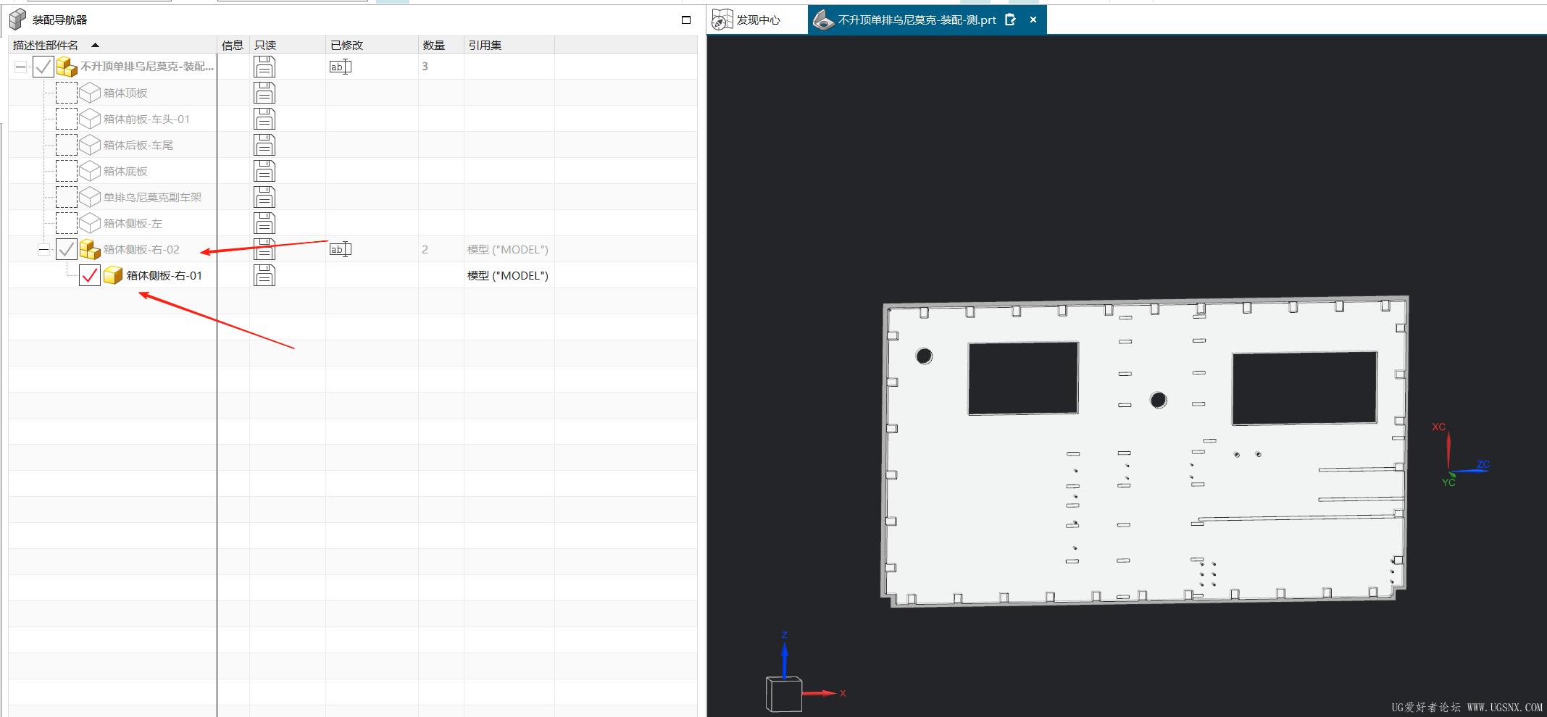
Task: Click modified 'ab' icon in top assembly row
Action: [x=341, y=67]
